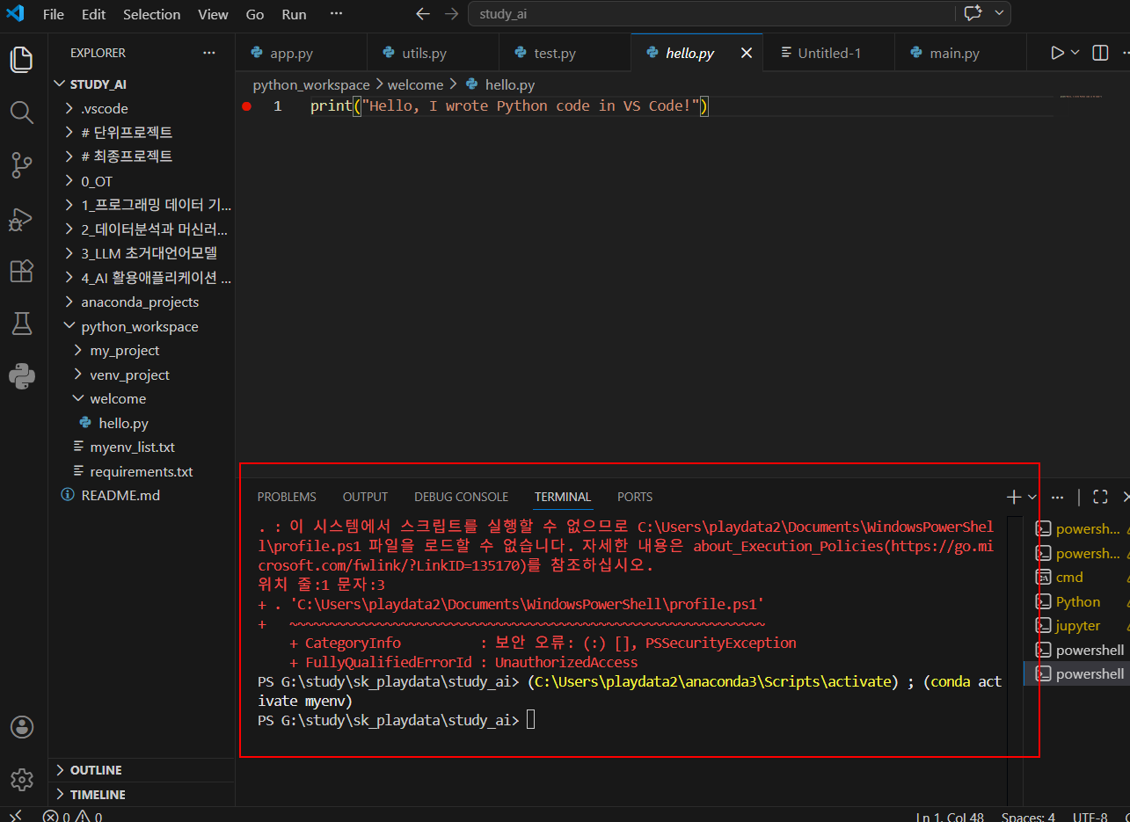1130x822 pixels.
Task: Open the Accounts menu icon
Action: 21,727
